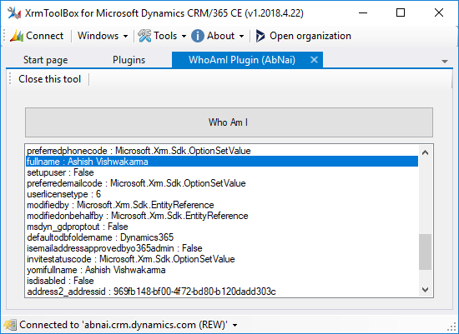Select the msdyn_gdproptout : False row
This screenshot has height=334, width=459.
(222, 227)
